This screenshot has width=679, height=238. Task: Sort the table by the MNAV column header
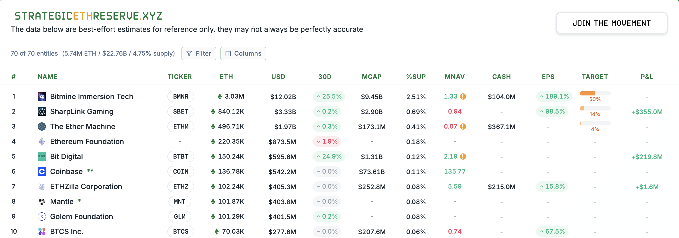coord(454,77)
